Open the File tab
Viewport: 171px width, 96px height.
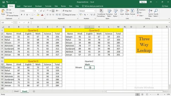(x=3, y=6)
